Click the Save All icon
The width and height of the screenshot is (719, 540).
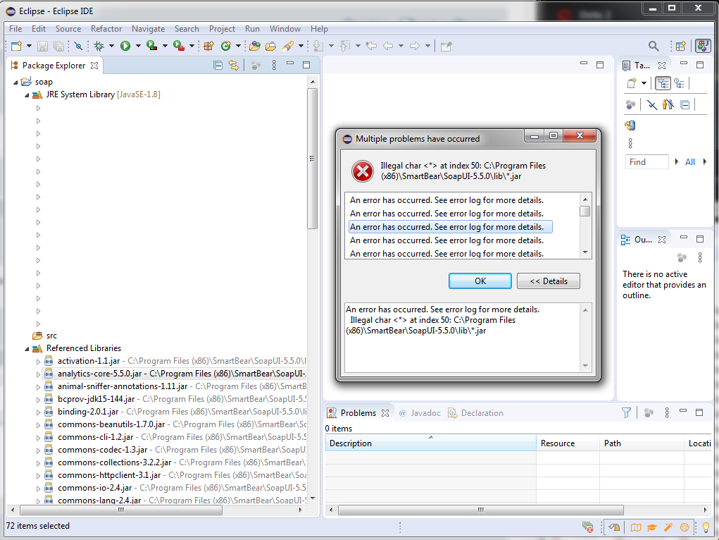[x=58, y=46]
